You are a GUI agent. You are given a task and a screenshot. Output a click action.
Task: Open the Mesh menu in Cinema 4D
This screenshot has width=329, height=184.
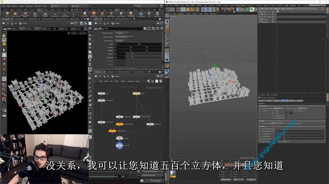[x=193, y=5]
